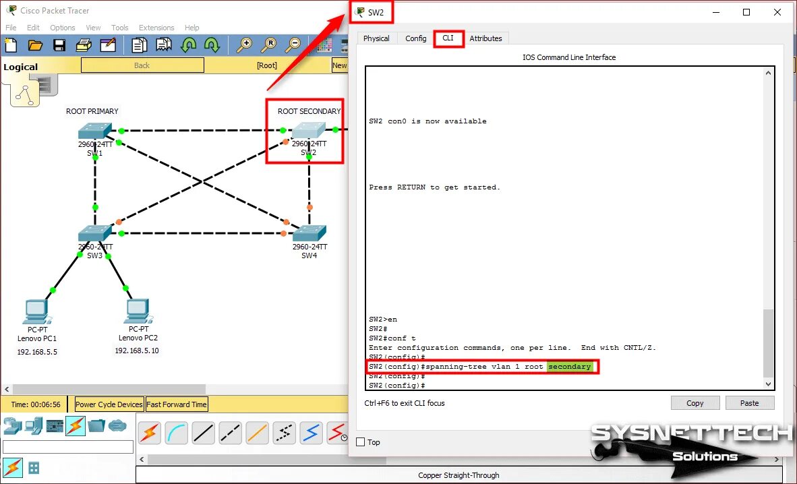
Task: Click Lenovo PC1 device icon
Action: pos(37,311)
